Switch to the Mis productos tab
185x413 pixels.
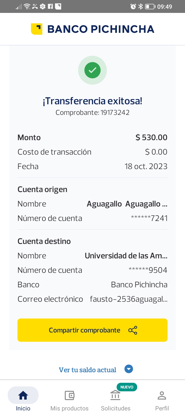69,408
